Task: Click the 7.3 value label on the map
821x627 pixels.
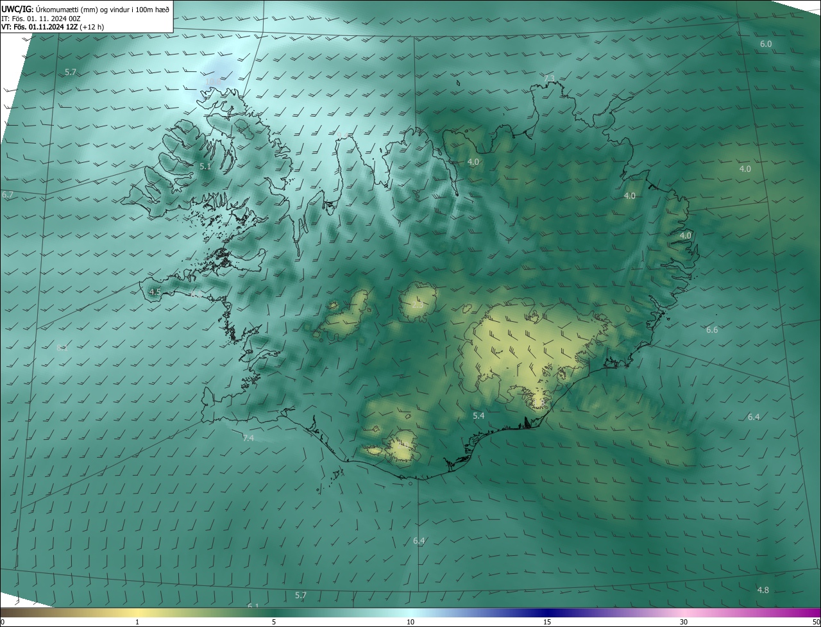Action: [549, 78]
